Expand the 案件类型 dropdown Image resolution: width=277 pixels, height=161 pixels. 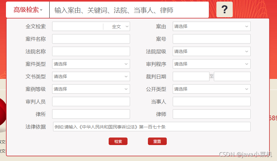coord(91,64)
